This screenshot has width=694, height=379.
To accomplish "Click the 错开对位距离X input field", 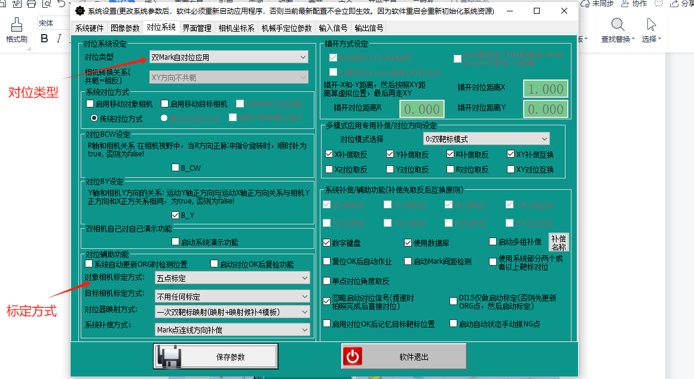I will click(545, 89).
